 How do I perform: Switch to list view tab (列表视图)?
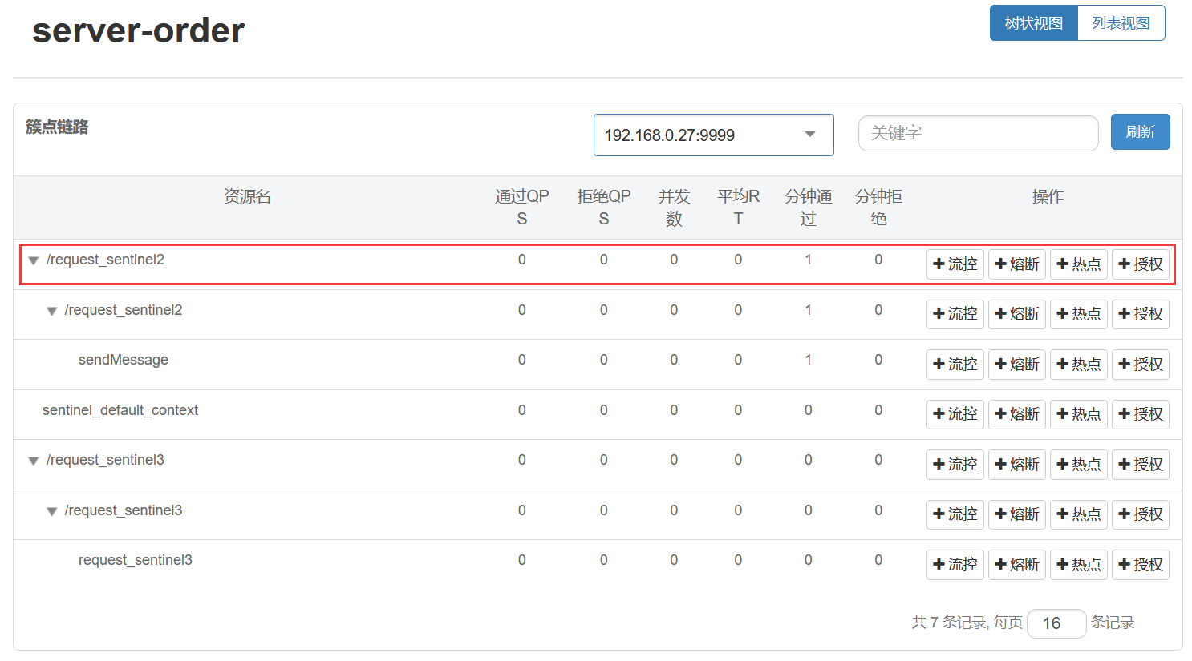[x=1121, y=23]
